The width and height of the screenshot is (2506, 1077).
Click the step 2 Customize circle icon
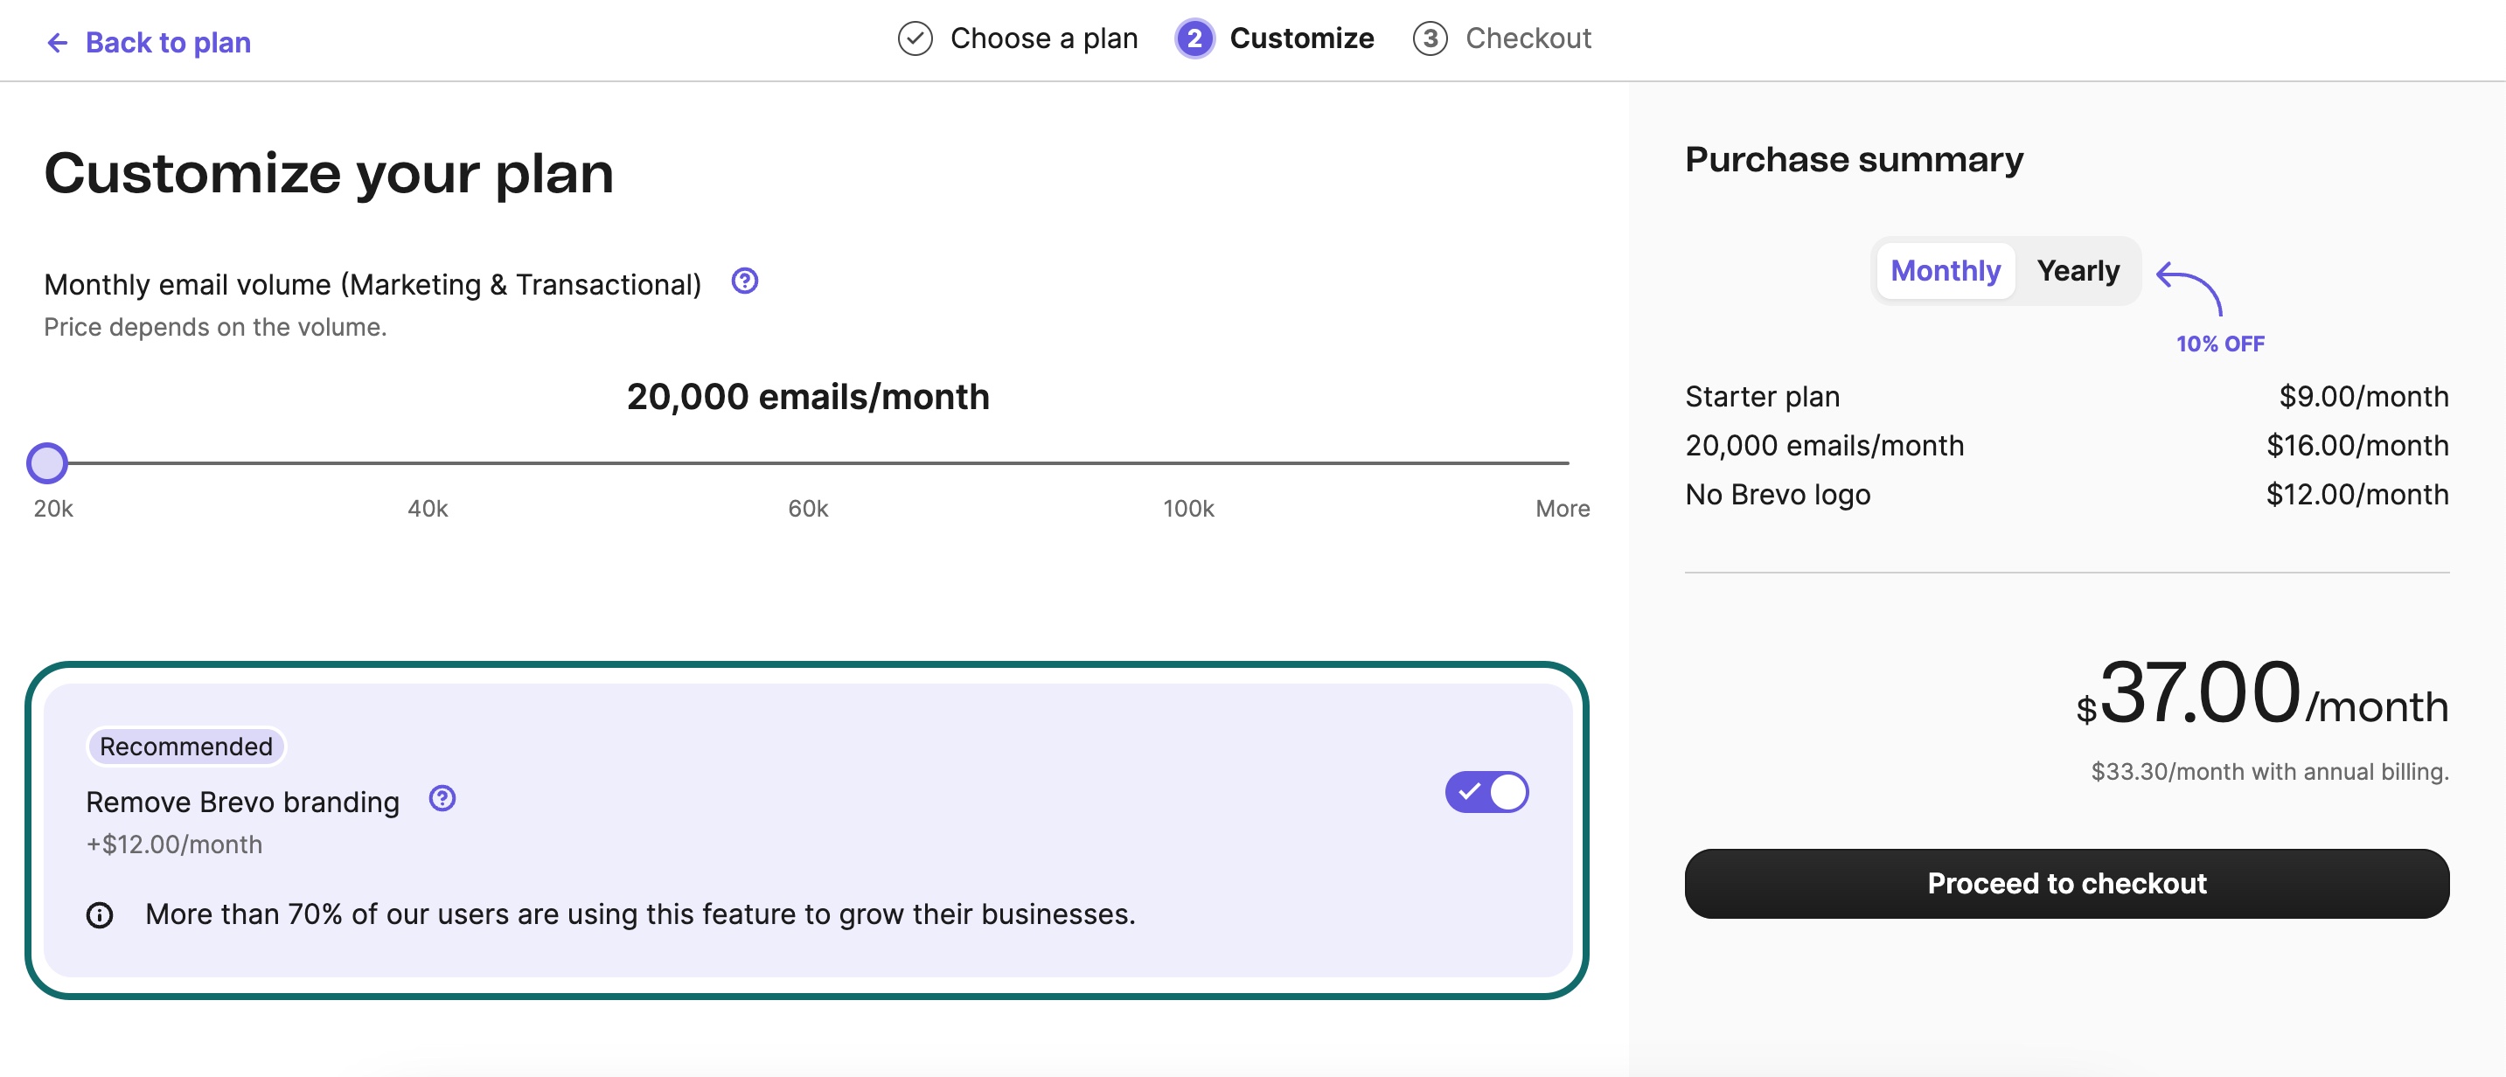click(x=1194, y=39)
